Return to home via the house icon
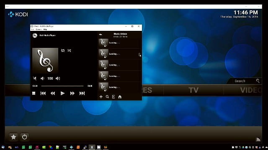268x150 pixels. click(x=120, y=97)
